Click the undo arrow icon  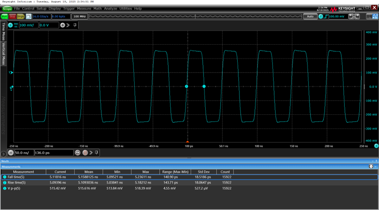tap(351, 16)
